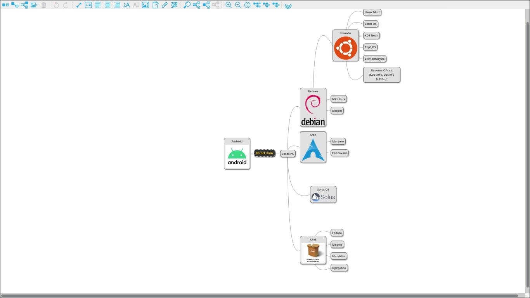This screenshot has width=530, height=298.
Task: Align text to center in toolbar
Action: [x=107, y=5]
